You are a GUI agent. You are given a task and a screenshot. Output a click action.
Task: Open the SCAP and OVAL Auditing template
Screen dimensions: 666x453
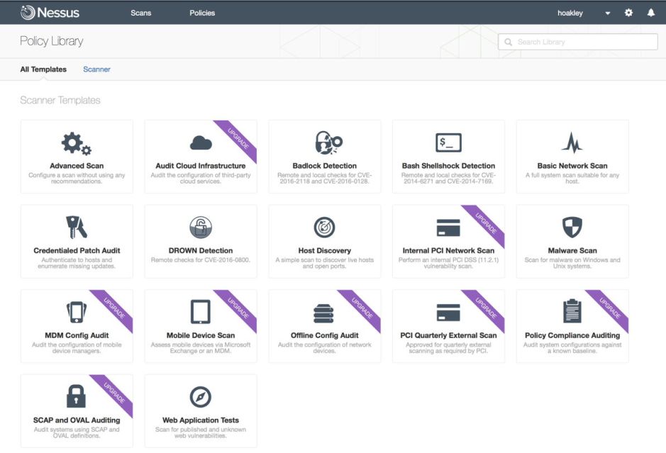[77, 411]
